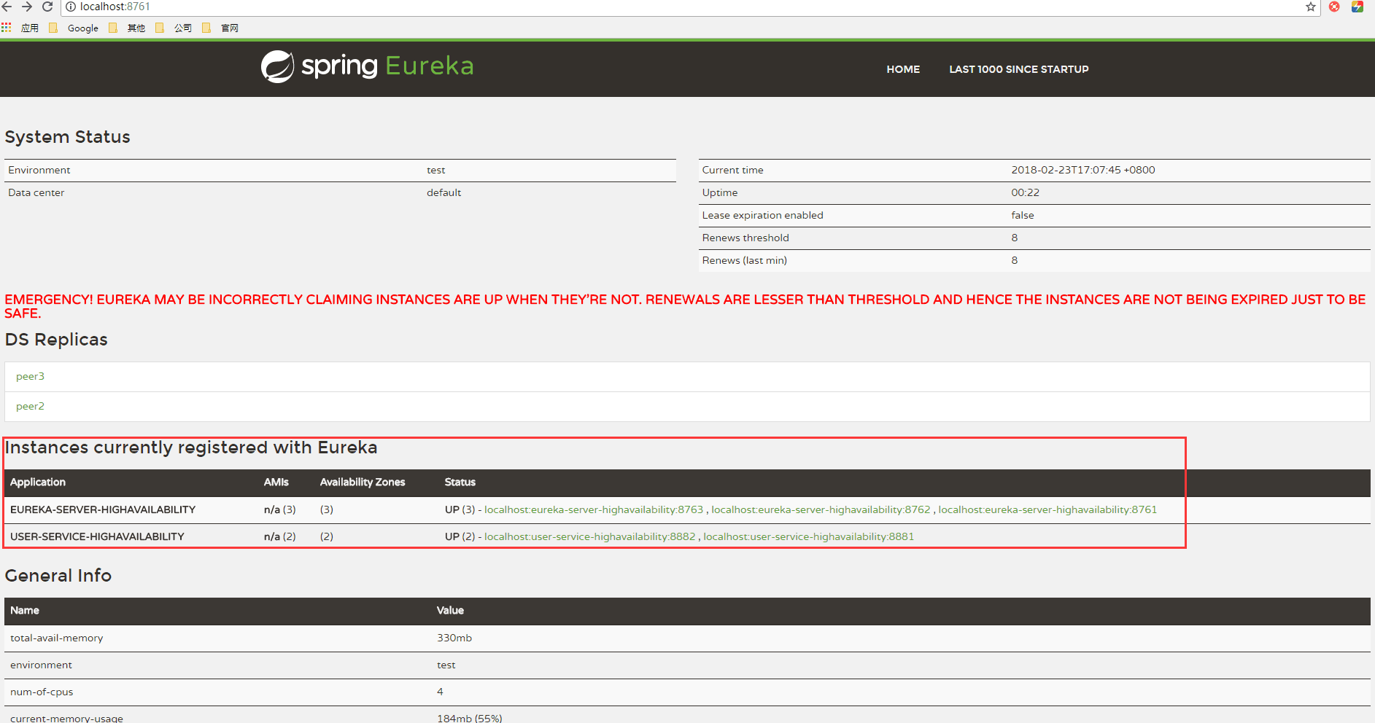
Task: Click the Lease expiration enabled value false
Action: coord(1023,215)
